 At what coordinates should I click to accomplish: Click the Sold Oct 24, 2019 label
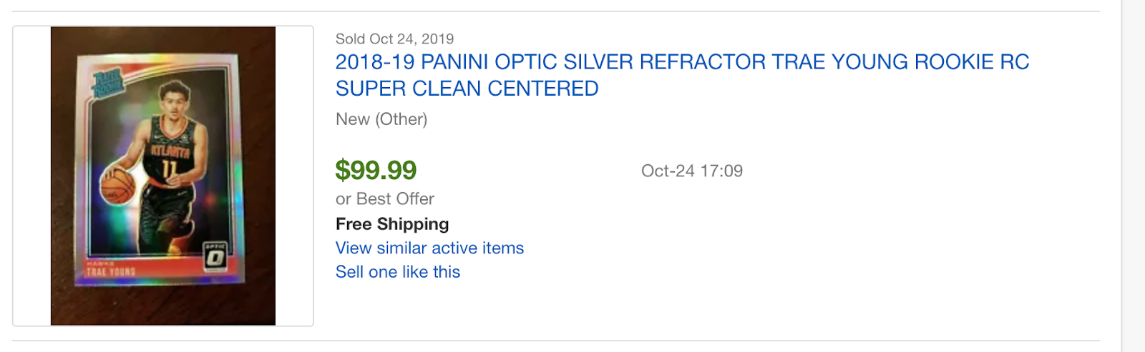394,39
